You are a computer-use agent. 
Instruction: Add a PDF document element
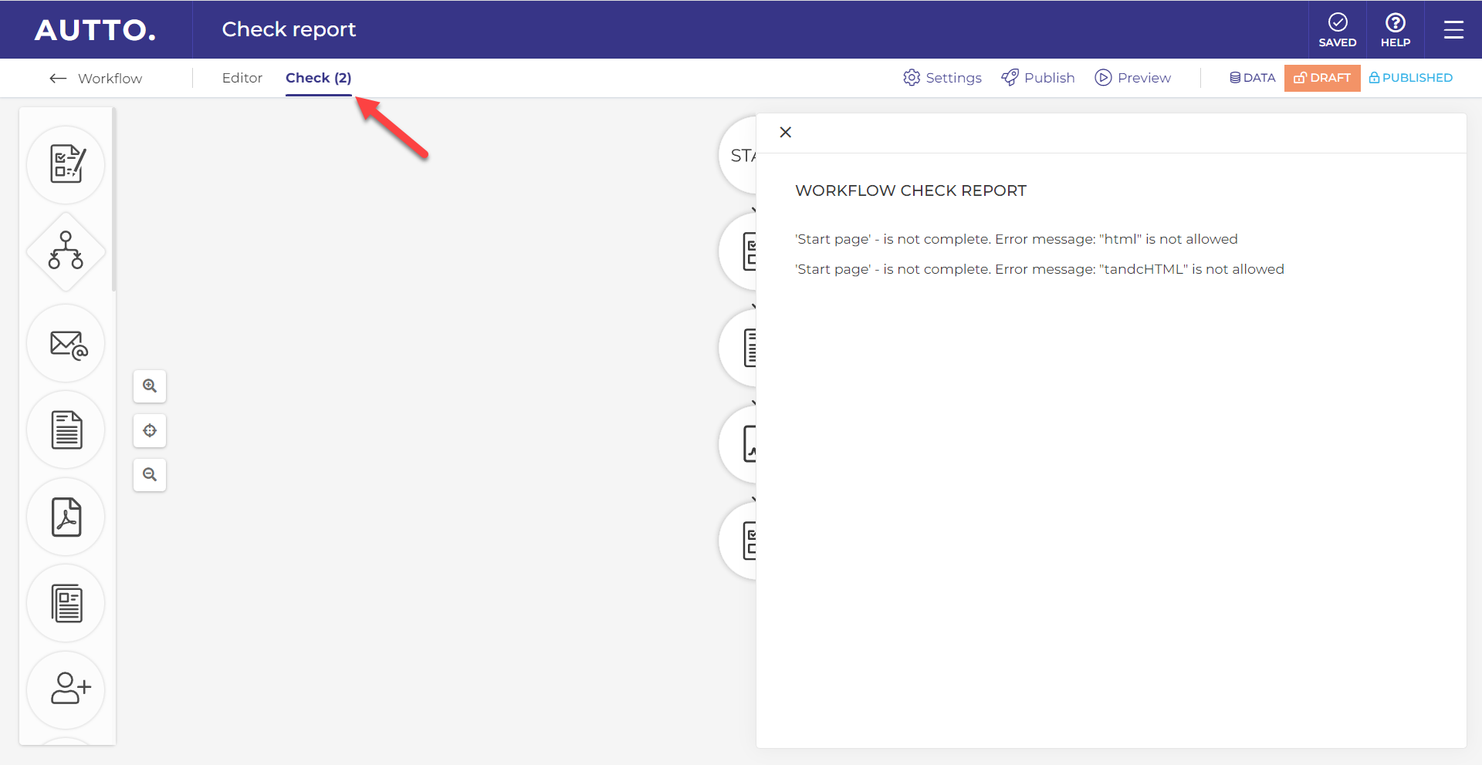click(x=66, y=517)
